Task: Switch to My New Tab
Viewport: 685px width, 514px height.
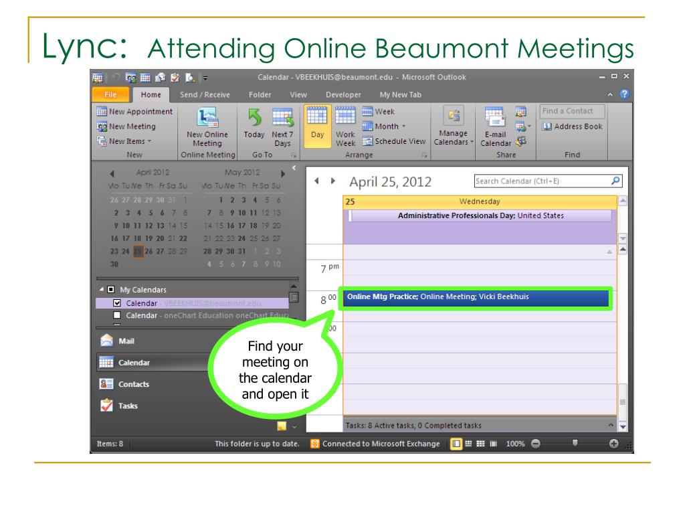Action: pyautogui.click(x=400, y=94)
